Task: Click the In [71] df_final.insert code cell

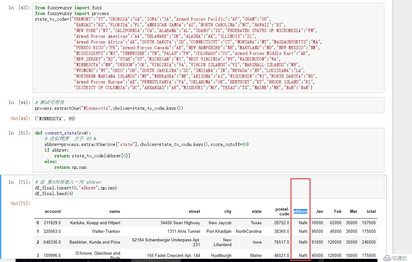Action: tap(208, 188)
